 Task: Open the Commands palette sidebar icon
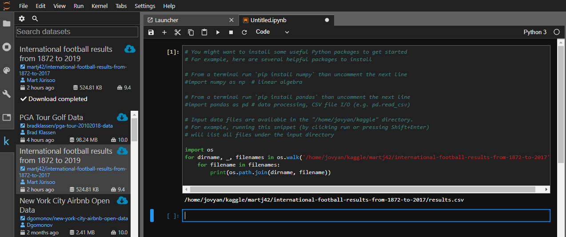[7, 70]
